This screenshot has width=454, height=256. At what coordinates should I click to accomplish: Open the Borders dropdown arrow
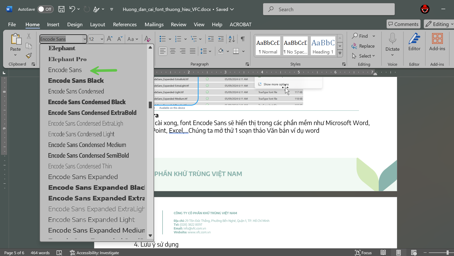[x=243, y=51]
